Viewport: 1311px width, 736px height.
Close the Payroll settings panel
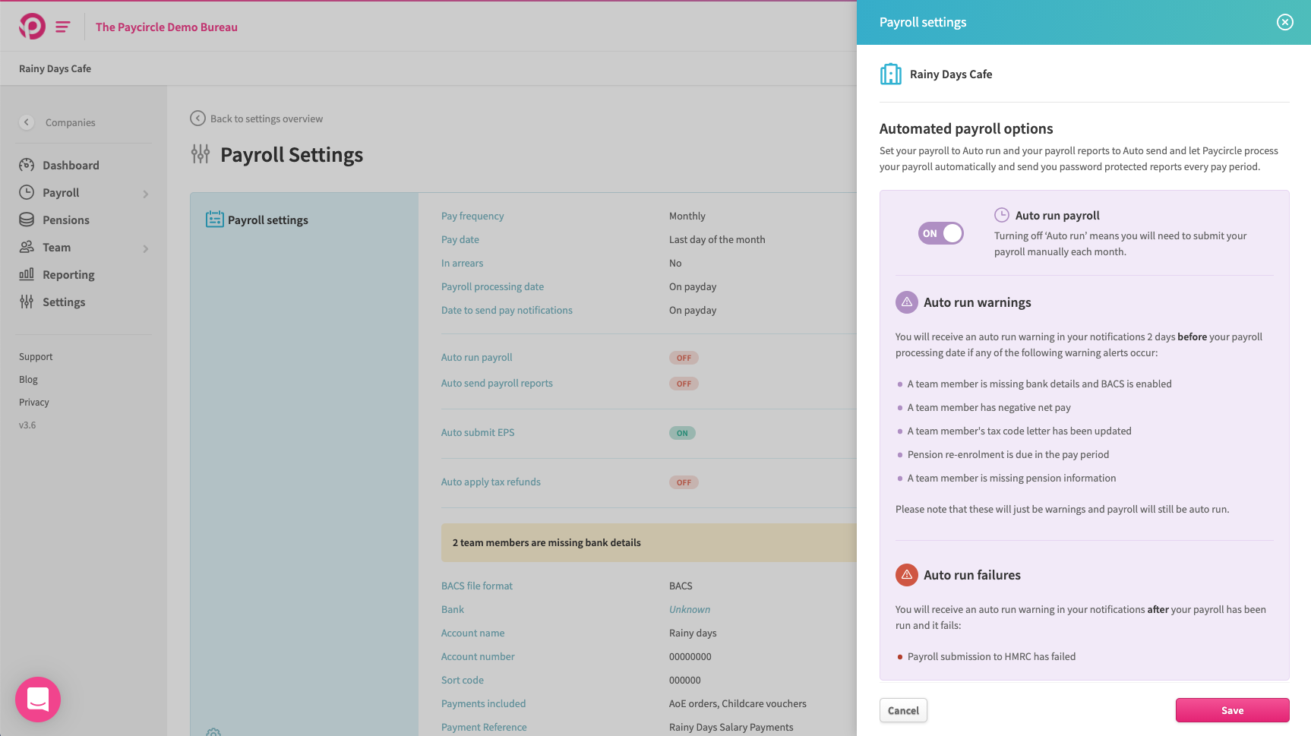click(x=1284, y=22)
